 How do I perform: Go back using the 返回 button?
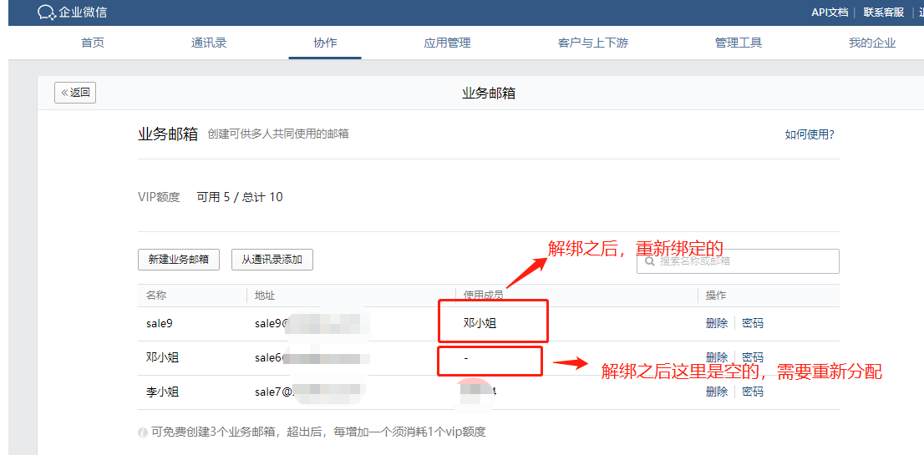75,93
